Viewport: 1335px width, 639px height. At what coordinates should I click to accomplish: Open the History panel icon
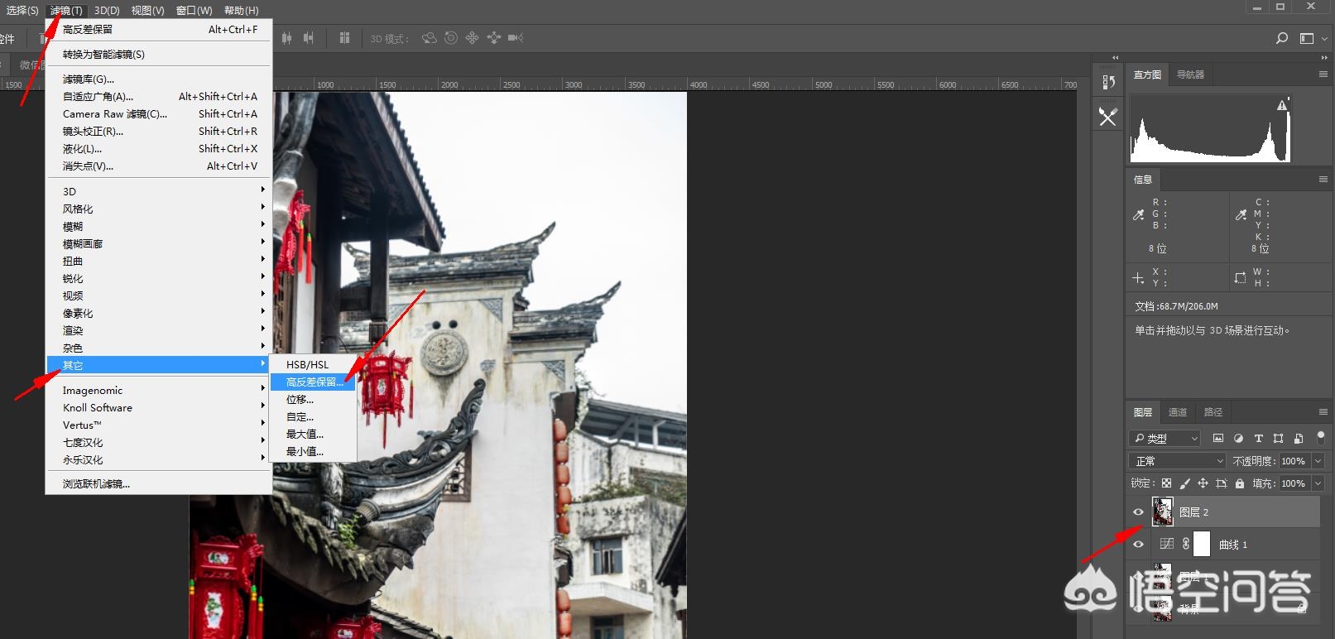[x=1108, y=82]
